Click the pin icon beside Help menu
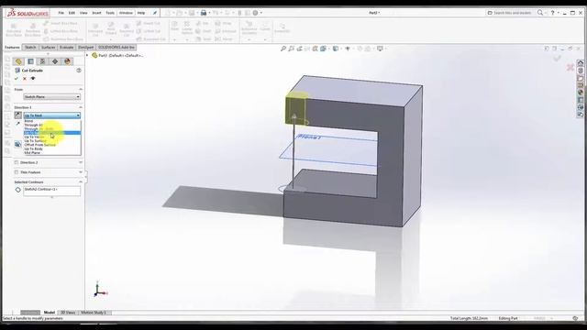The width and height of the screenshot is (587, 330). pyautogui.click(x=155, y=13)
